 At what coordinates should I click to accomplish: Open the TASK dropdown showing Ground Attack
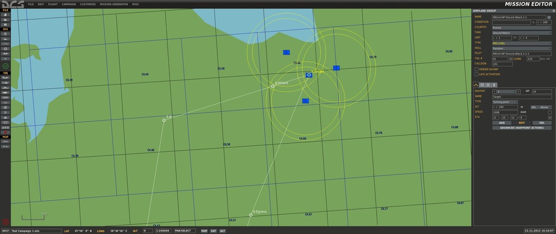pos(522,33)
